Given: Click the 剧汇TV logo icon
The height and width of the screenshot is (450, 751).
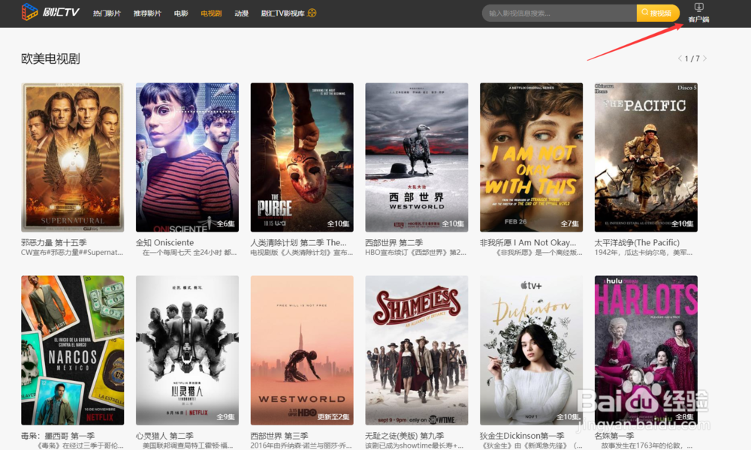Looking at the screenshot, I should [x=29, y=12].
